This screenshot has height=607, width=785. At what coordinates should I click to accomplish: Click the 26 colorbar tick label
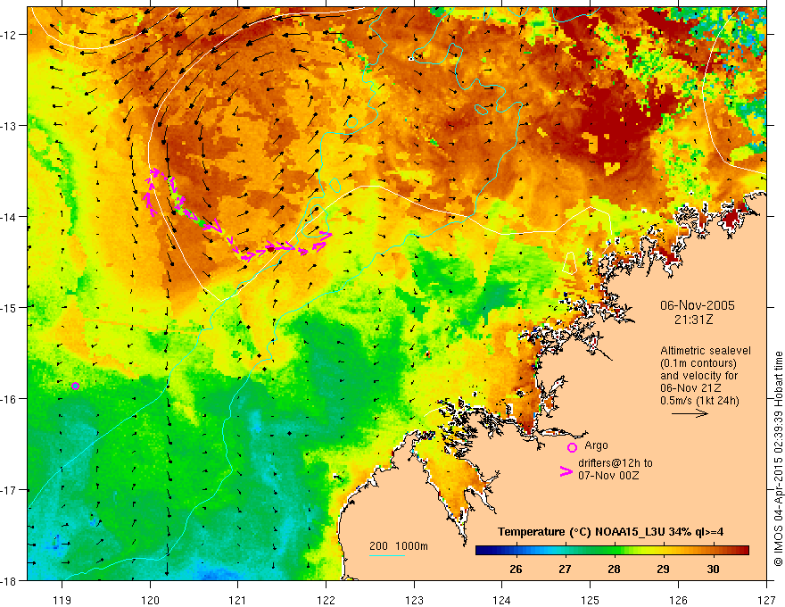point(516,569)
